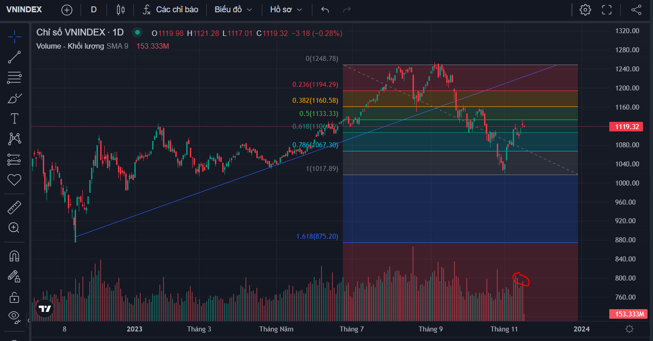Change the D timeframe interval
The image size is (653, 341).
94,10
